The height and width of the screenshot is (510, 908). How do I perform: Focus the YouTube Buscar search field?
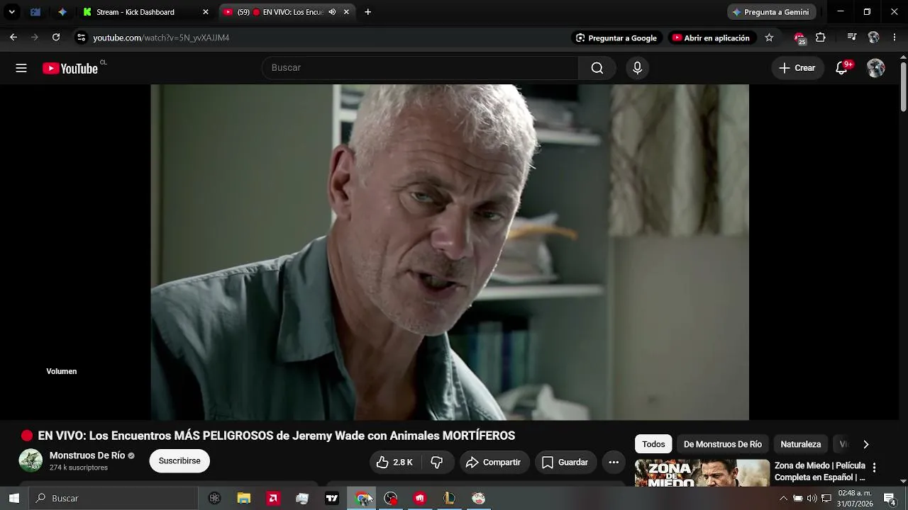click(x=420, y=68)
